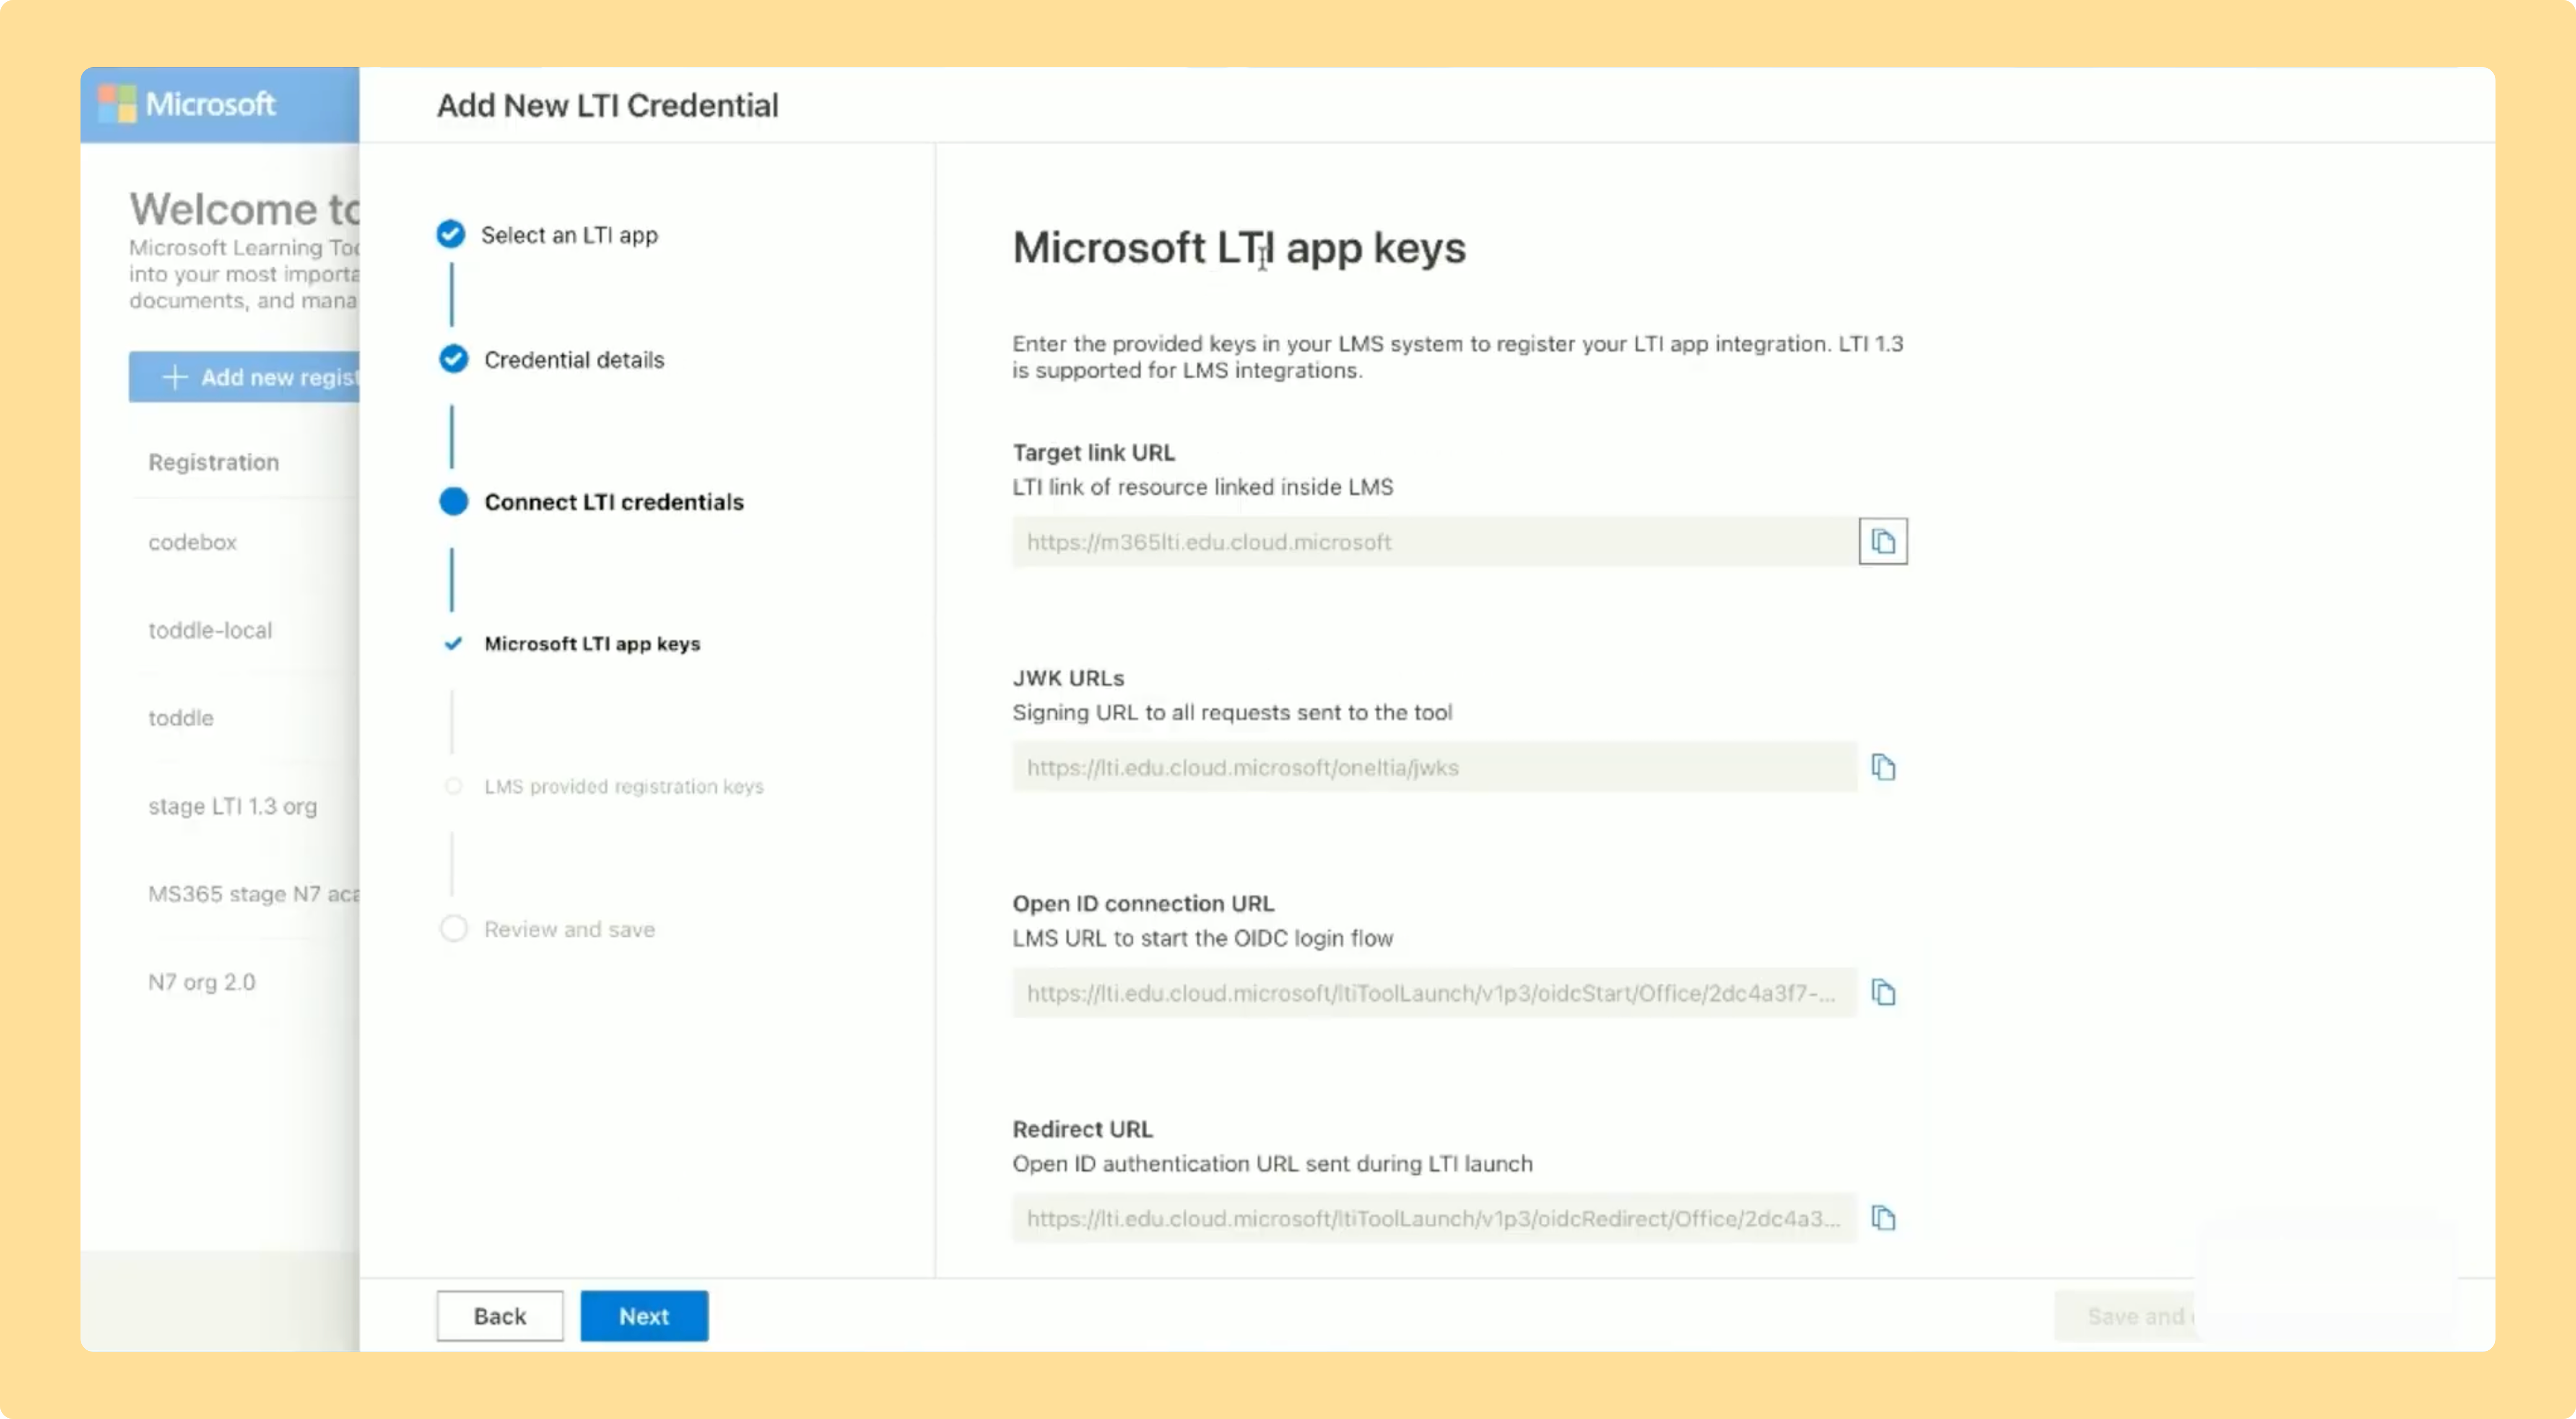Click the plus icon on Add new registration

(174, 377)
